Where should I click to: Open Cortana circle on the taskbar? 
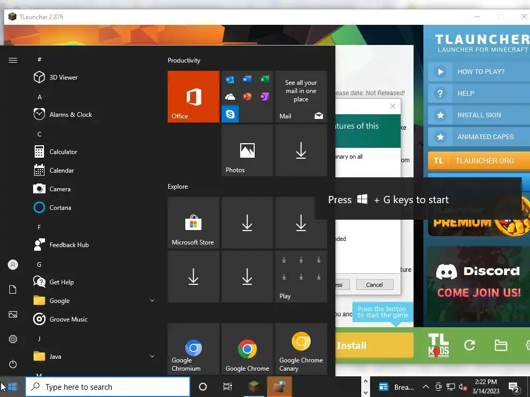tap(203, 387)
